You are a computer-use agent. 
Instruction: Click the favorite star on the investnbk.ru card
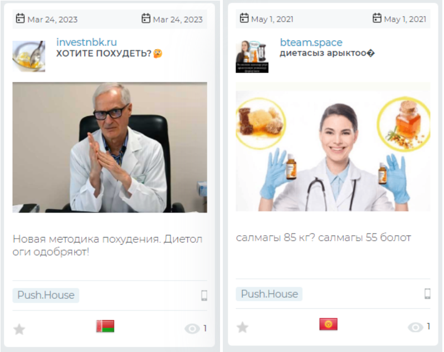[19, 329]
